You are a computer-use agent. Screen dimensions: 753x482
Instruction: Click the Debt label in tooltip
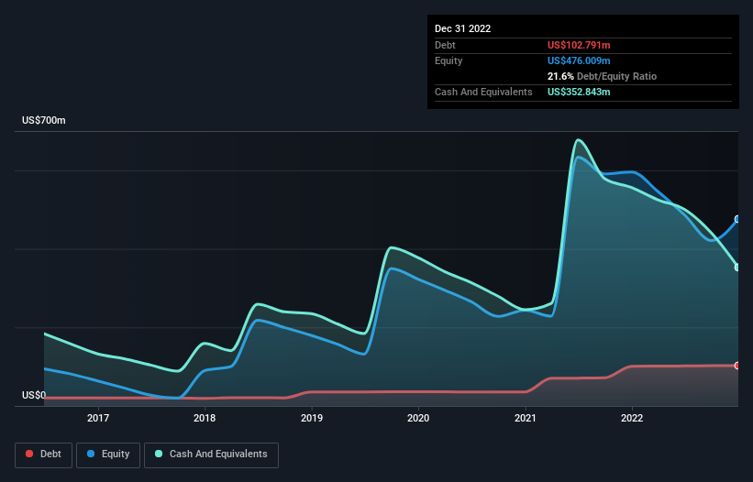[x=445, y=45]
